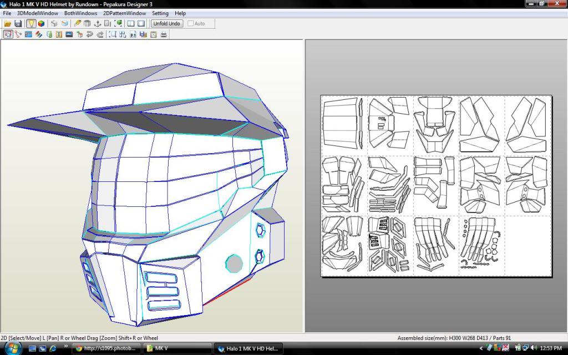Click the gray unfold cube icon
This screenshot has width=568, height=355.
[54, 23]
